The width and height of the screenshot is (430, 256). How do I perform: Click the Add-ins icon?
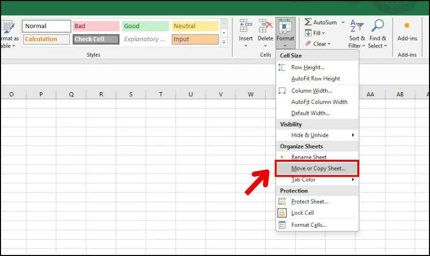407,26
